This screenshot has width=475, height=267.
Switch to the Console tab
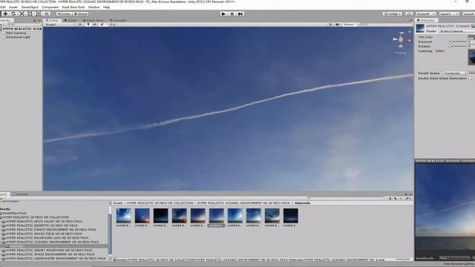pyautogui.click(x=20, y=194)
